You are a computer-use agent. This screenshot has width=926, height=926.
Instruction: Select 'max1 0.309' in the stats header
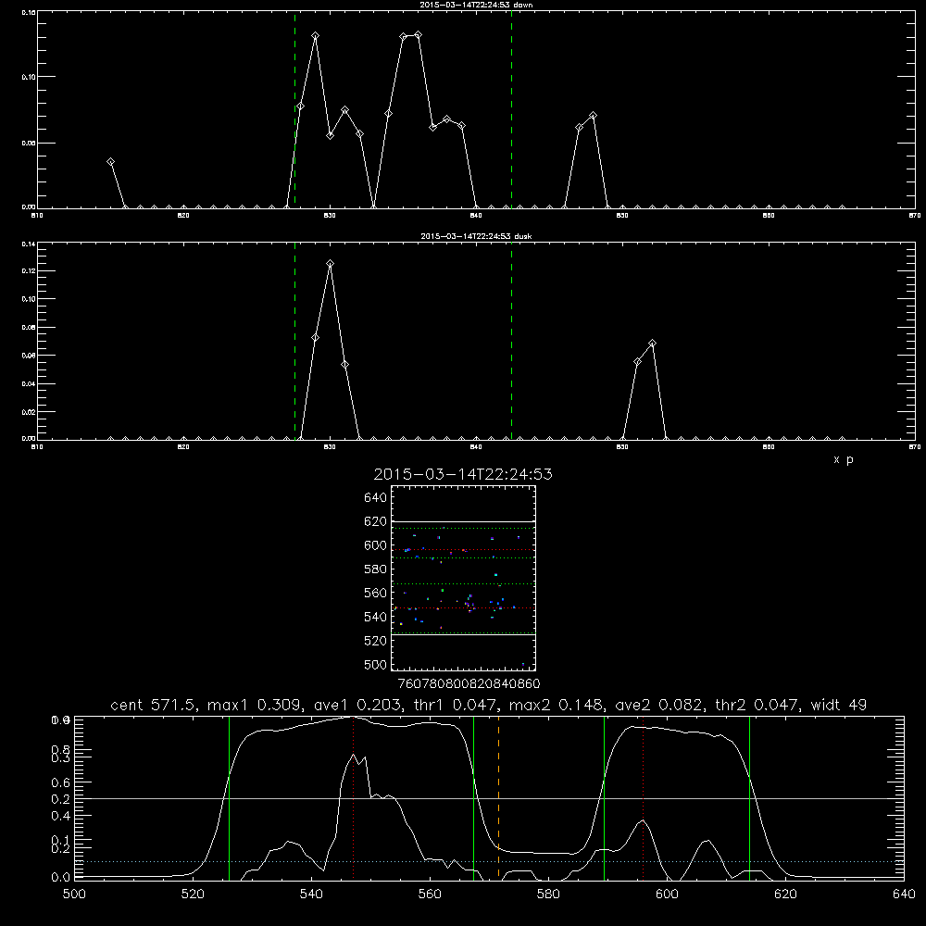pos(256,705)
